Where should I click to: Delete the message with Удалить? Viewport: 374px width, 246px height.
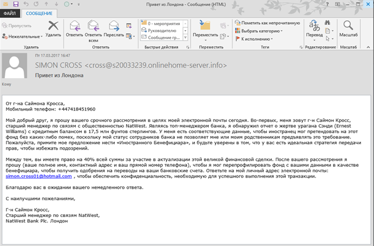click(x=53, y=29)
